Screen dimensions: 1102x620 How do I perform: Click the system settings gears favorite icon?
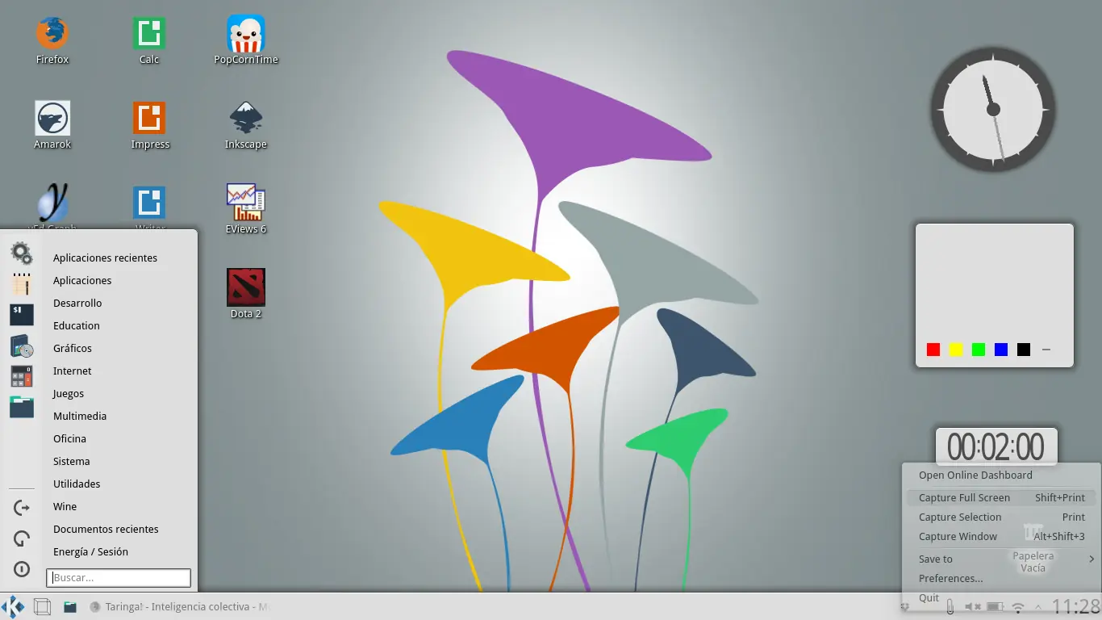pyautogui.click(x=22, y=253)
